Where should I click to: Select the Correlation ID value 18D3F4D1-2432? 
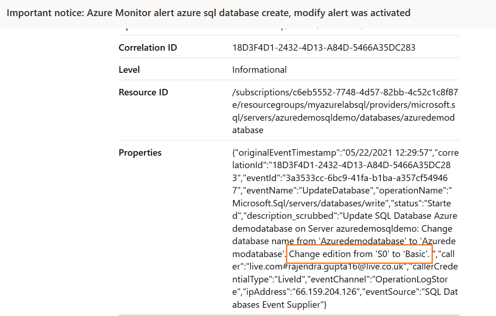tap(323, 47)
